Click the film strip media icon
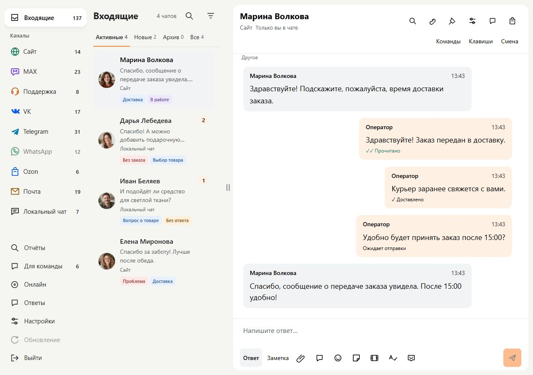The image size is (533, 375). coord(374,358)
